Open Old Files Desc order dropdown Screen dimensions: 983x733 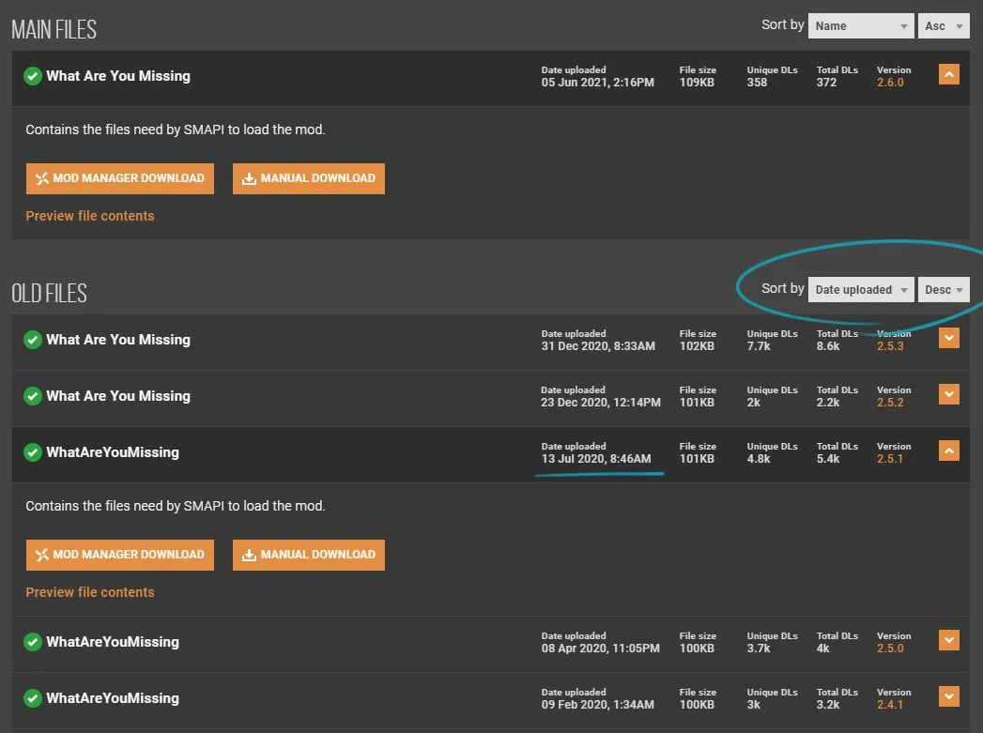(x=944, y=290)
